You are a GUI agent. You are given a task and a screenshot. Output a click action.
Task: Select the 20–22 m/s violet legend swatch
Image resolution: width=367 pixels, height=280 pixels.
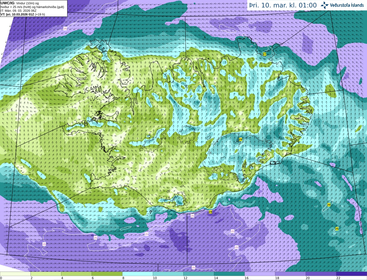click(321, 274)
